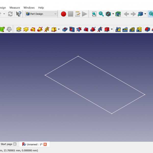The image size is (153, 153).
Task: Expand the subtractive primitive dropdown arrow
Action: coord(112,29)
